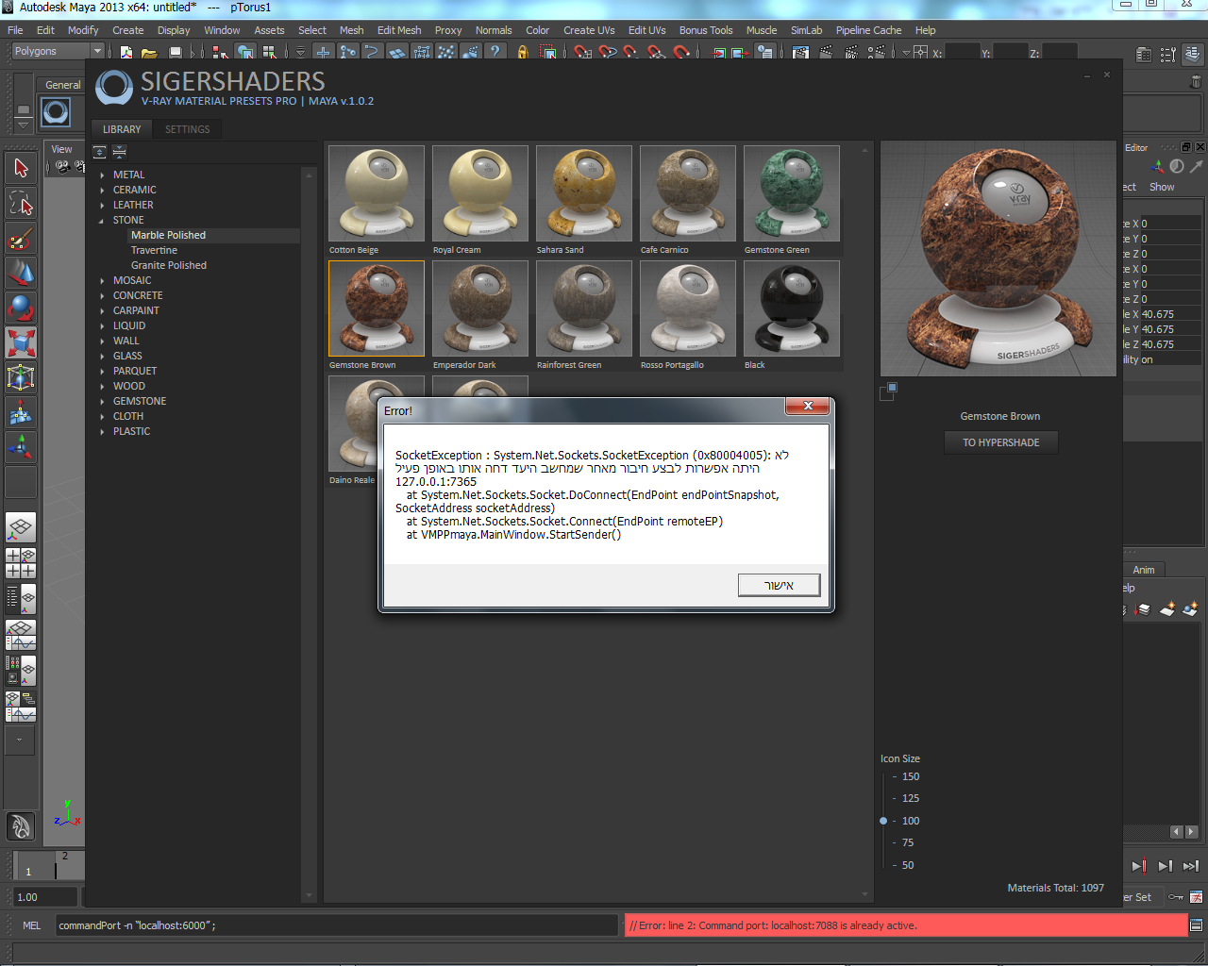Expand the GLASS category
Viewport: 1208px width, 966px height.
point(102,357)
